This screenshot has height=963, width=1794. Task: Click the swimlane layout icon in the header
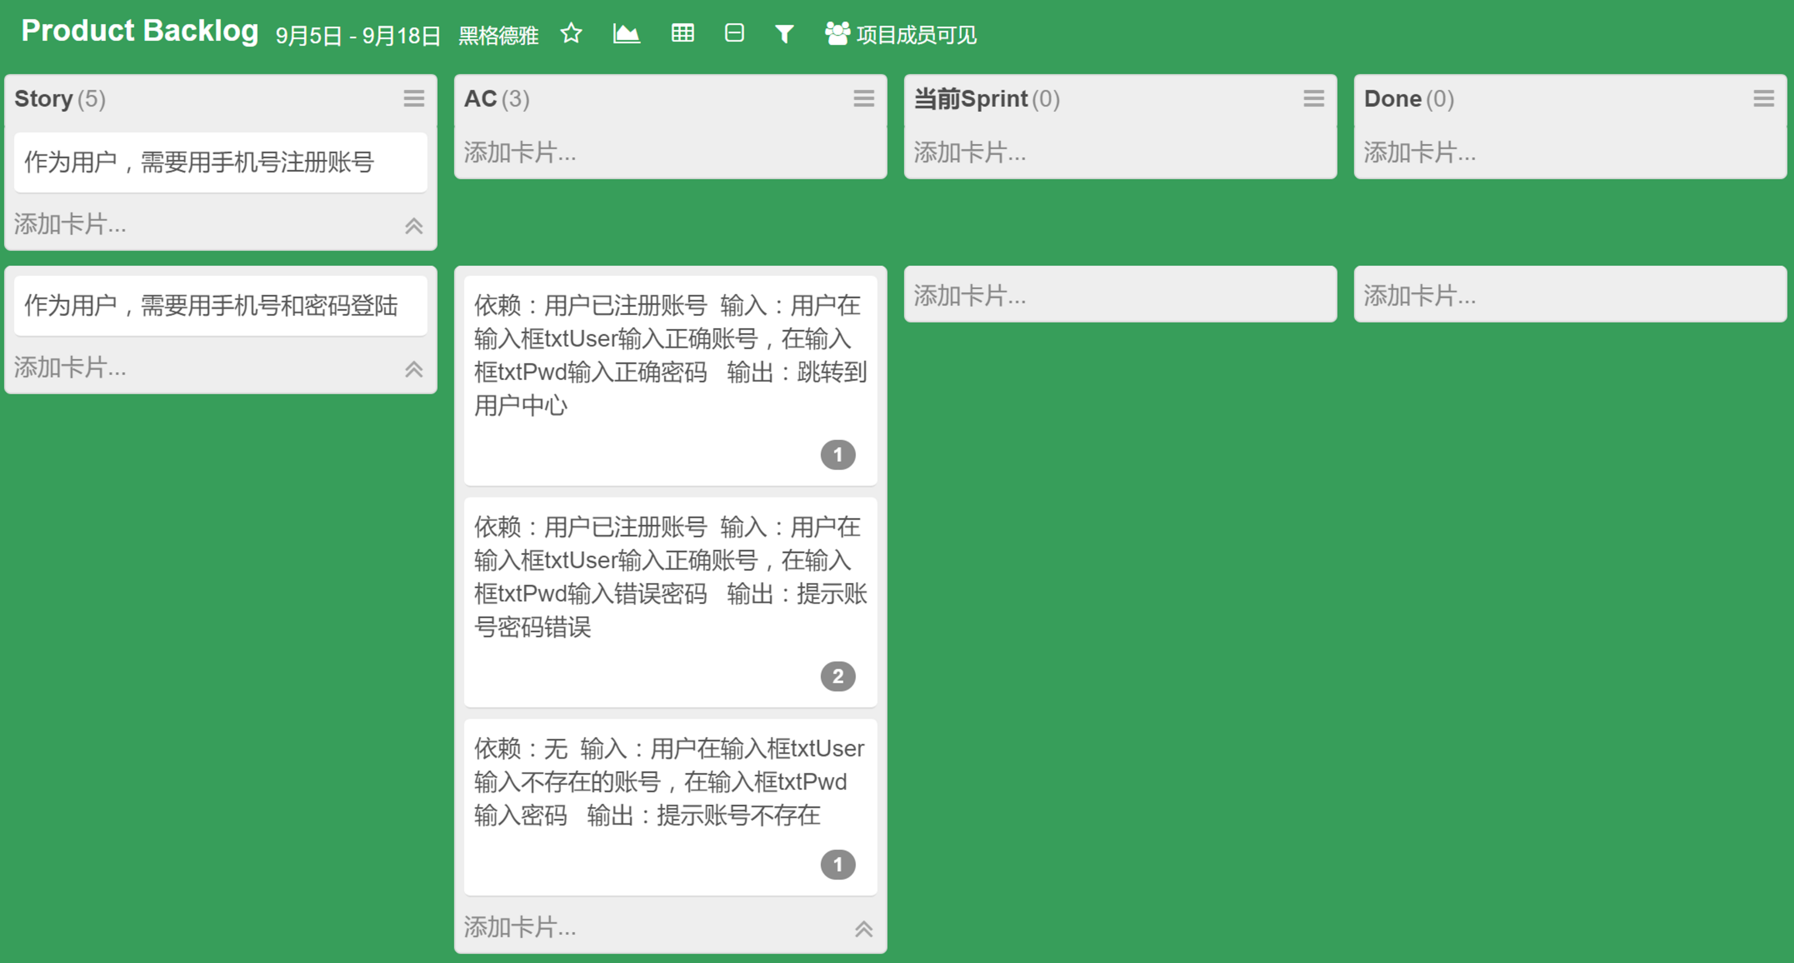(734, 33)
